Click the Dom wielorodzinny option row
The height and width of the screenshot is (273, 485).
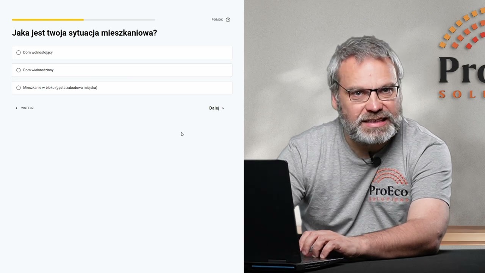pyautogui.click(x=122, y=70)
